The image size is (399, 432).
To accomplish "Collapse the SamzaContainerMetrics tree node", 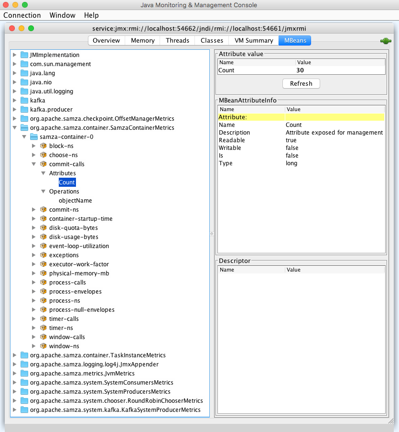I will [15, 128].
